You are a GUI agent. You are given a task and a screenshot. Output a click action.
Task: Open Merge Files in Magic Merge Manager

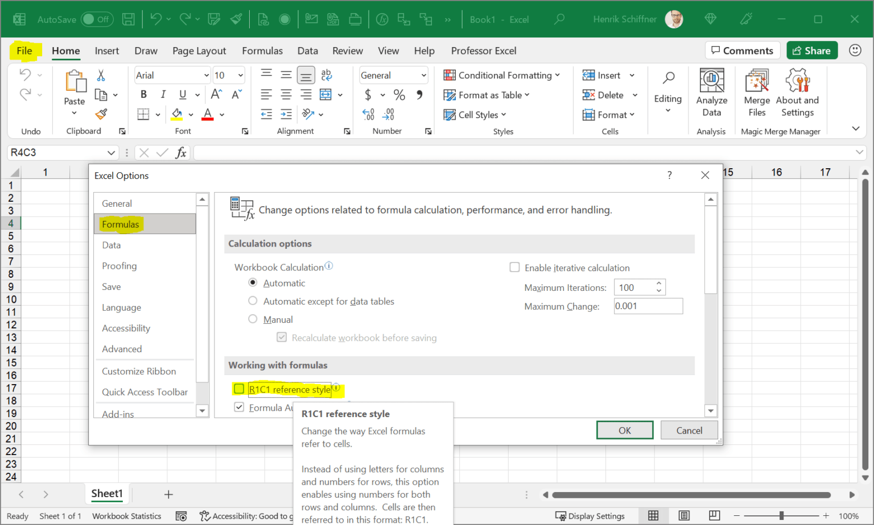pos(757,91)
